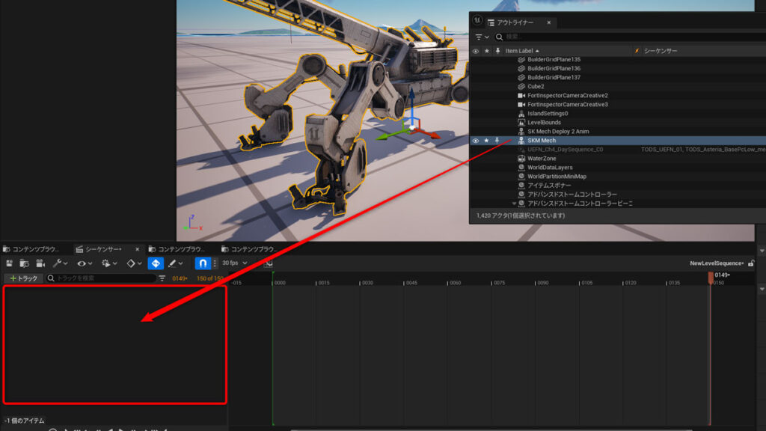Select FortInspectorCameraCreative3 row

point(617,105)
